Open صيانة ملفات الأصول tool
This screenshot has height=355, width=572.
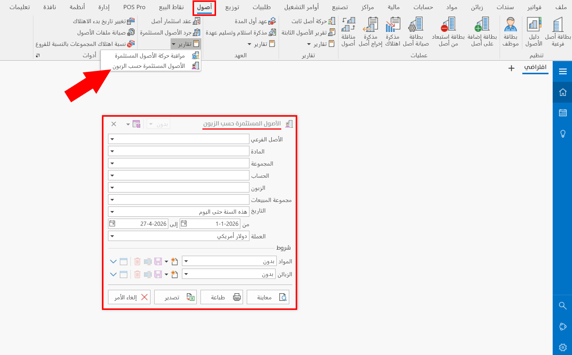pyautogui.click(x=106, y=33)
